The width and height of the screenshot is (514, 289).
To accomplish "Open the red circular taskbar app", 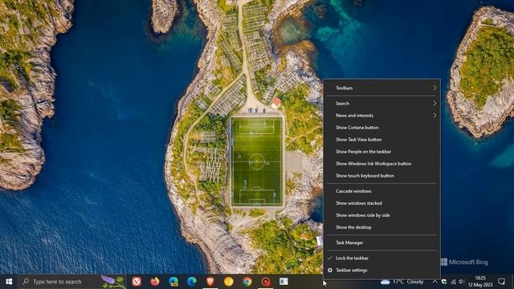I will coord(266,282).
